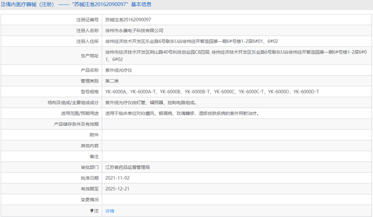Click the production address 生产地址 value
Image resolution: width=373 pixels, height=217 pixels.
coord(236,55)
